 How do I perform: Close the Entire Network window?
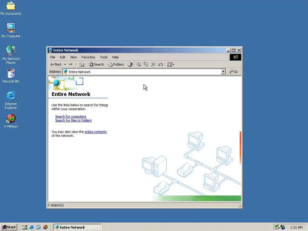pyautogui.click(x=239, y=50)
